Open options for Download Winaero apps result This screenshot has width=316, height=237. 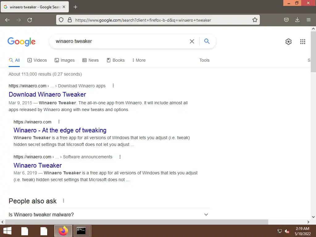pos(113,86)
